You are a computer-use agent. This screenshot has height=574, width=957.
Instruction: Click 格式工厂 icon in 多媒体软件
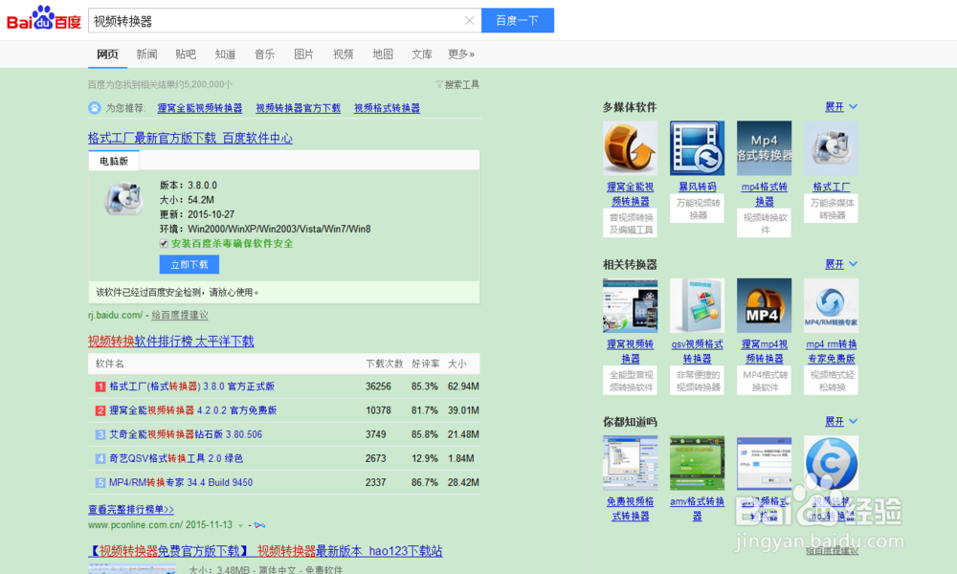(x=832, y=148)
